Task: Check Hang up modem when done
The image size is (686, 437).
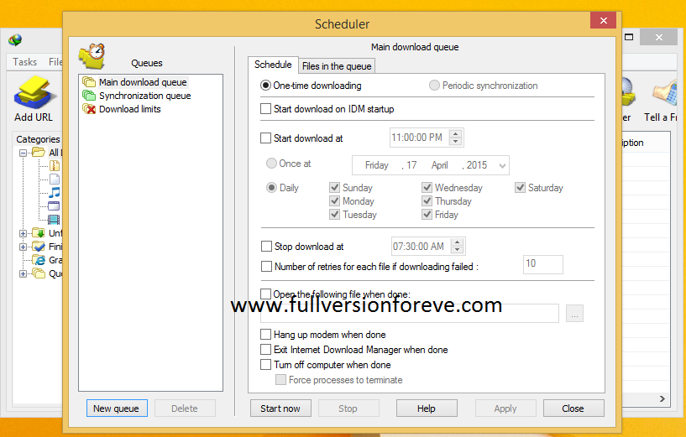Action: 265,335
